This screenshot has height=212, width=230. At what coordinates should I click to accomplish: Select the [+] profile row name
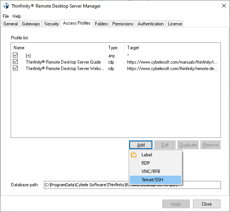point(28,56)
